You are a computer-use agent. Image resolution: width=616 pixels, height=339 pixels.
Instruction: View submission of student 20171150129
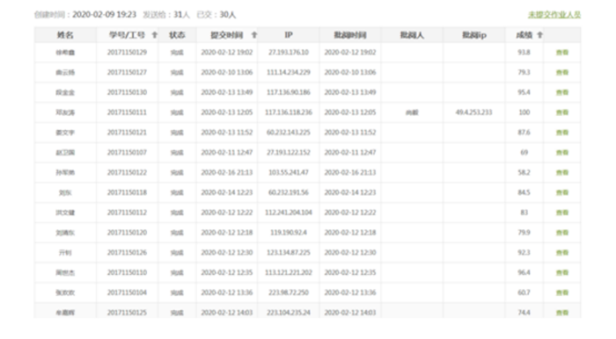point(562,53)
